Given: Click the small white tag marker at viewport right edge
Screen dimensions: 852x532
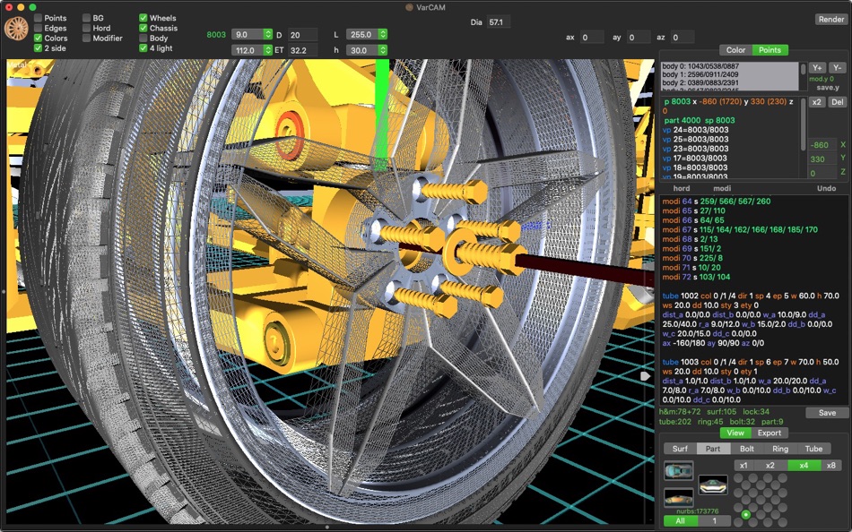Looking at the screenshot, I should (x=645, y=375).
